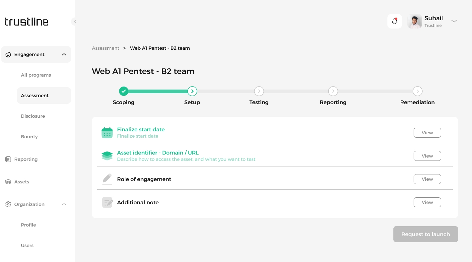View the Finalize start date details
The width and height of the screenshot is (472, 262).
427,133
